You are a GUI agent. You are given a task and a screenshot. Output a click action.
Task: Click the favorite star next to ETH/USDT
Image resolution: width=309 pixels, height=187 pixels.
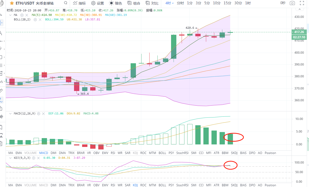(12, 3)
